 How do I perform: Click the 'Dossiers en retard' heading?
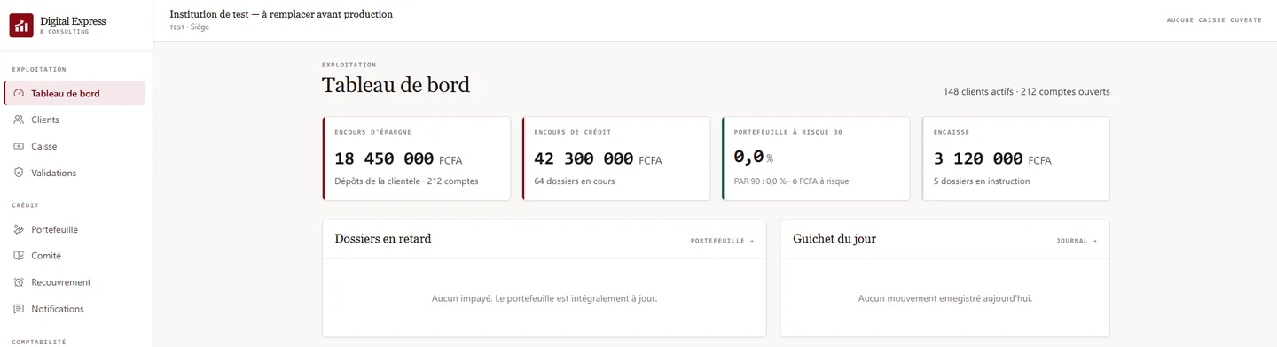click(x=383, y=239)
